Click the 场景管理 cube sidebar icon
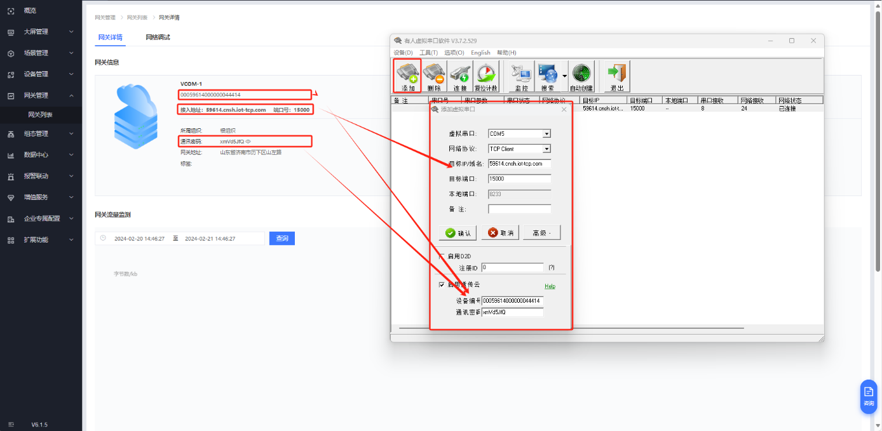The width and height of the screenshot is (882, 431). click(x=11, y=53)
